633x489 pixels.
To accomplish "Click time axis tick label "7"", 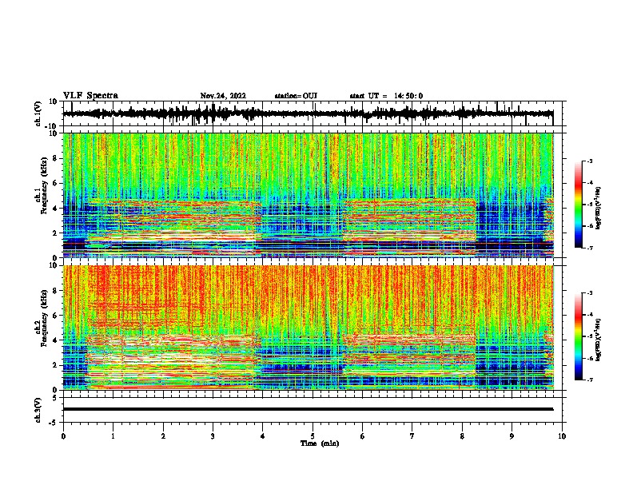I will (412, 436).
